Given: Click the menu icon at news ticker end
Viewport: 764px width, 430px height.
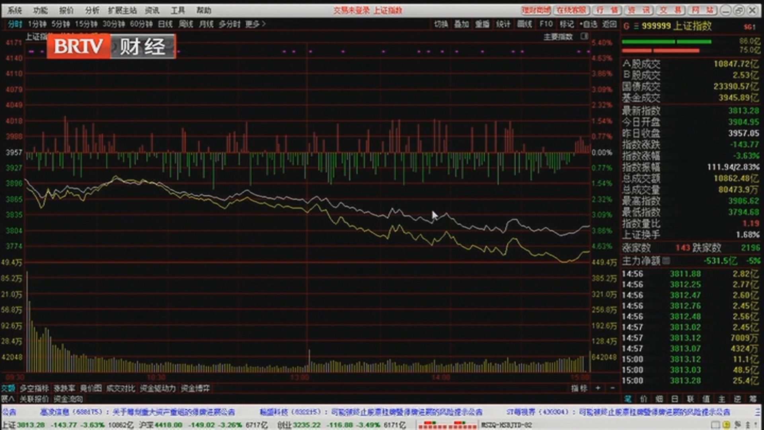Looking at the screenshot, I should pyautogui.click(x=757, y=412).
